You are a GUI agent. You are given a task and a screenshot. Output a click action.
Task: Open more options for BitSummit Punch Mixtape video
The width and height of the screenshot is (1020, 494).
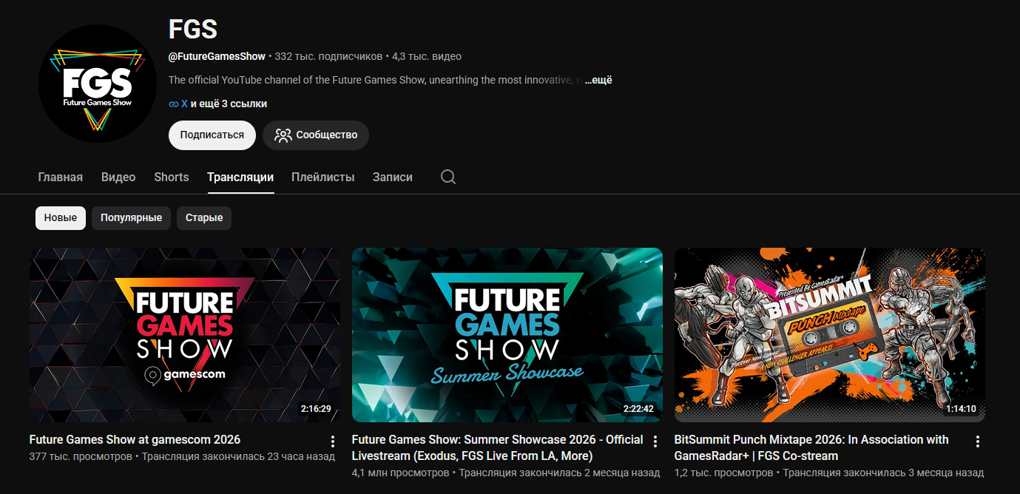pyautogui.click(x=978, y=441)
